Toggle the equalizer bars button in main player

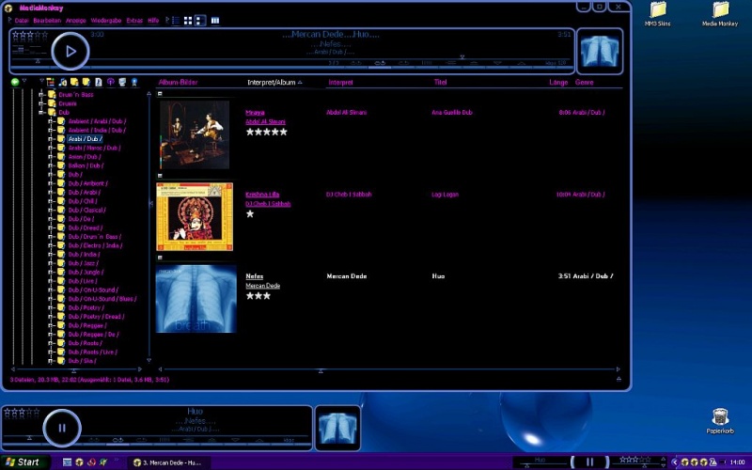(427, 63)
